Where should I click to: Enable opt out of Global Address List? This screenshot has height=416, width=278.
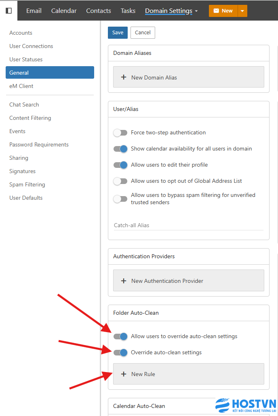coord(120,181)
